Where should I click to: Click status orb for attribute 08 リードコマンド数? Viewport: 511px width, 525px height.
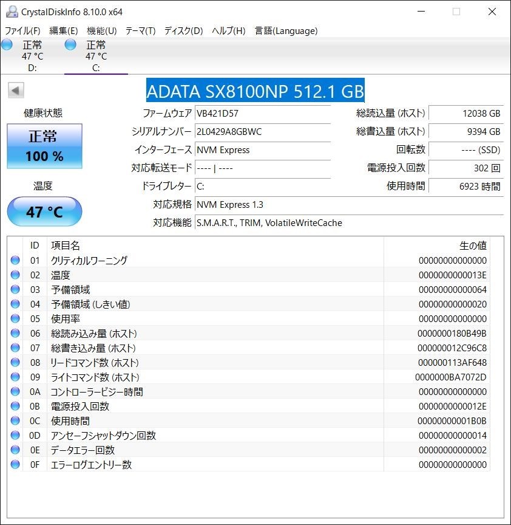15,362
